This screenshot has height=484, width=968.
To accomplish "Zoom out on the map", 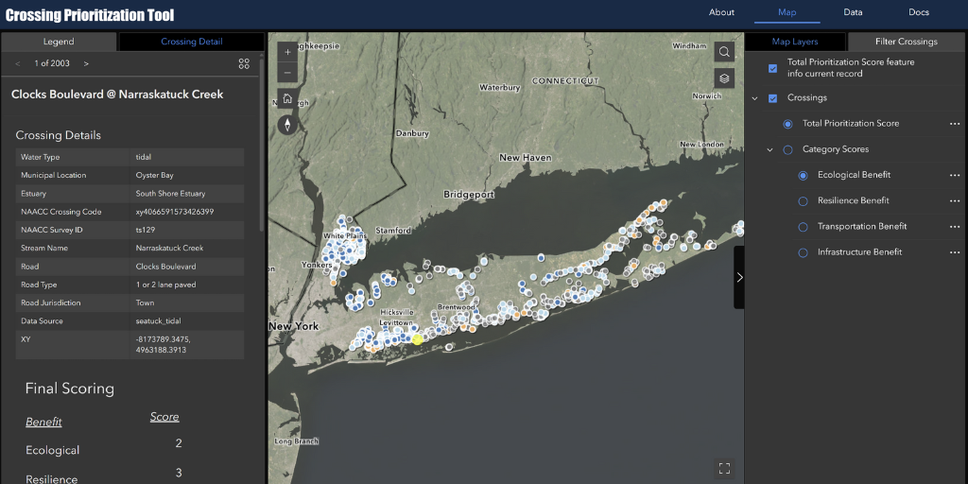I will 287,74.
